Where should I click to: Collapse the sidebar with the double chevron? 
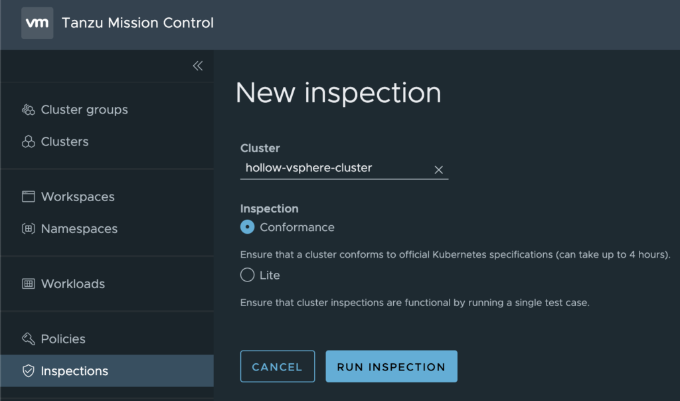click(197, 66)
